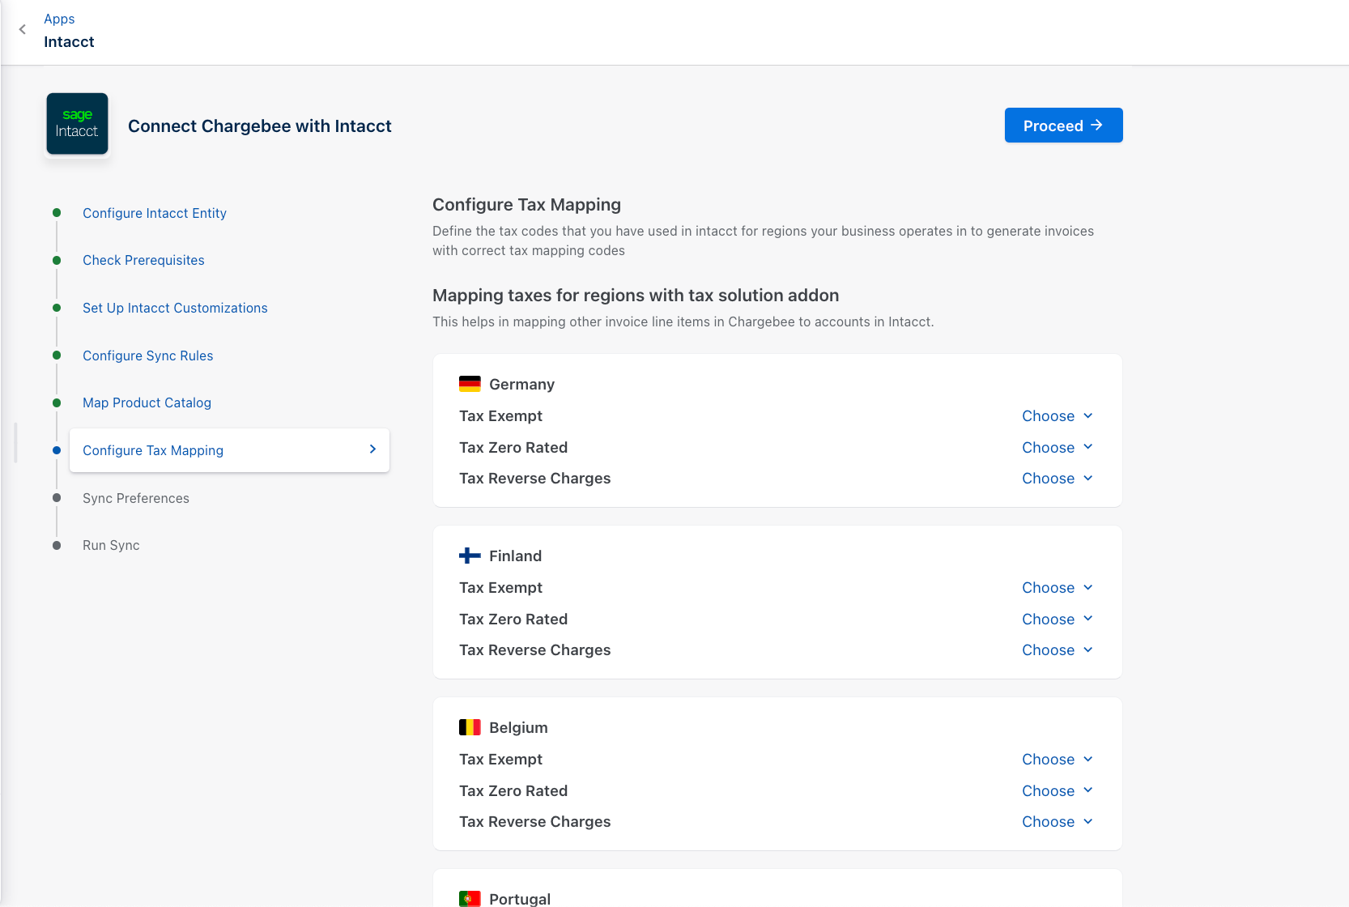Open Set Up Intacct Customizations step
1349x907 pixels.
click(175, 308)
